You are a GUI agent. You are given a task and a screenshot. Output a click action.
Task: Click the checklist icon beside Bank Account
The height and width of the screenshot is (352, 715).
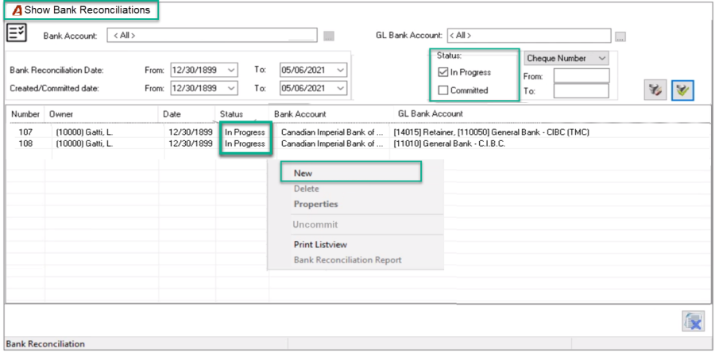click(17, 33)
